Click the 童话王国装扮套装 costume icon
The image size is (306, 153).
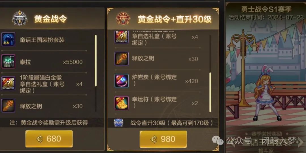click(8, 39)
